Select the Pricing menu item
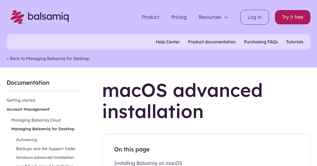Viewport: 317px width, 166px height. click(179, 17)
